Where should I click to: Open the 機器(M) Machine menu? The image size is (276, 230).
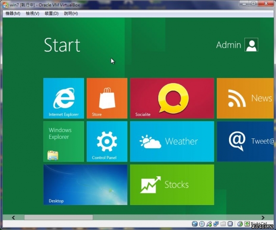point(13,13)
